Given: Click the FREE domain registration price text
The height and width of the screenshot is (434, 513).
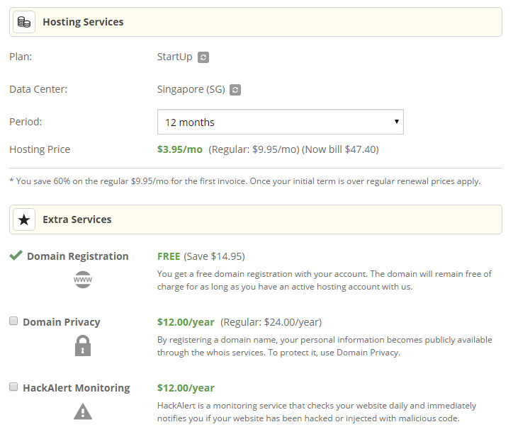Looking at the screenshot, I should click(x=169, y=256).
